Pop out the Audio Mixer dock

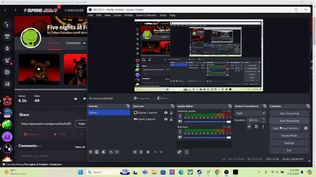tap(230, 106)
